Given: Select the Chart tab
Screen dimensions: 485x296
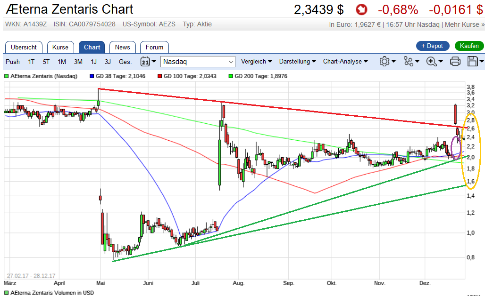Looking at the screenshot, I should (x=92, y=47).
